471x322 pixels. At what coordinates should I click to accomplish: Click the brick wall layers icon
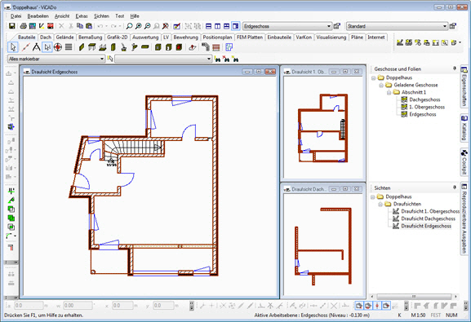[216, 47]
